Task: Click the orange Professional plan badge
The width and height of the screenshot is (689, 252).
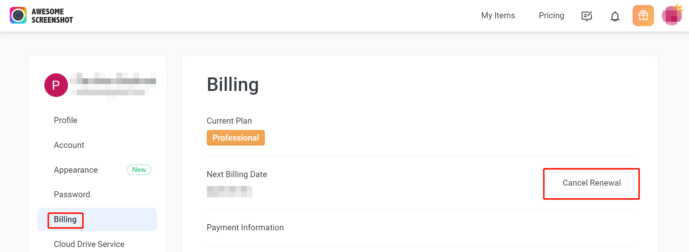Action: 236,138
